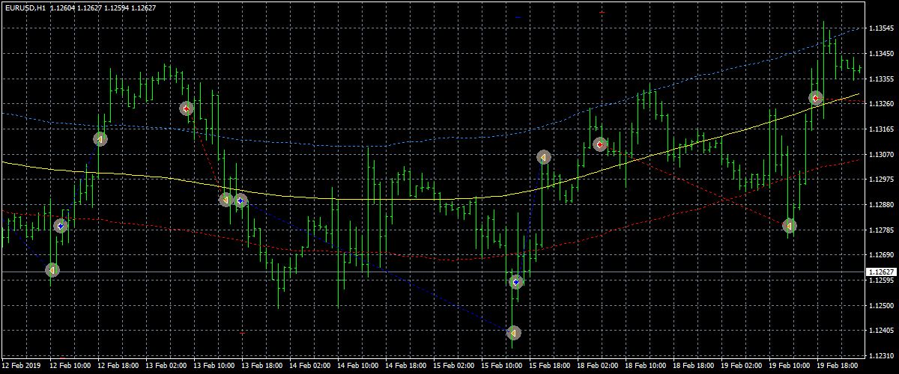Click the orange close marker above 12 Feb 18:00 bars
The image size is (899, 374).
pyautogui.click(x=100, y=138)
